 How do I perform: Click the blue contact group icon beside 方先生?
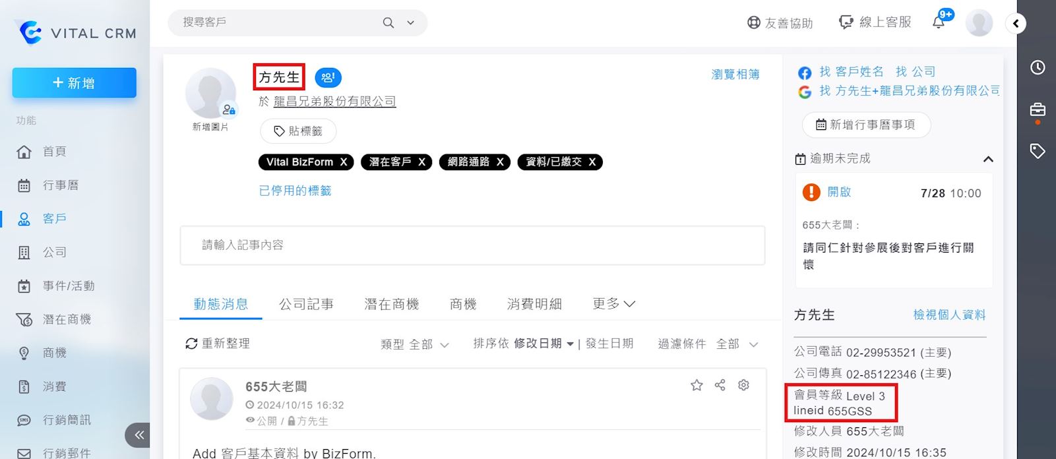coord(328,78)
